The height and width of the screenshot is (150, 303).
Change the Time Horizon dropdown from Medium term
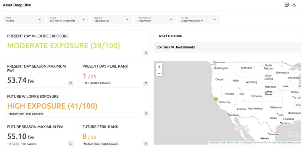155,19
